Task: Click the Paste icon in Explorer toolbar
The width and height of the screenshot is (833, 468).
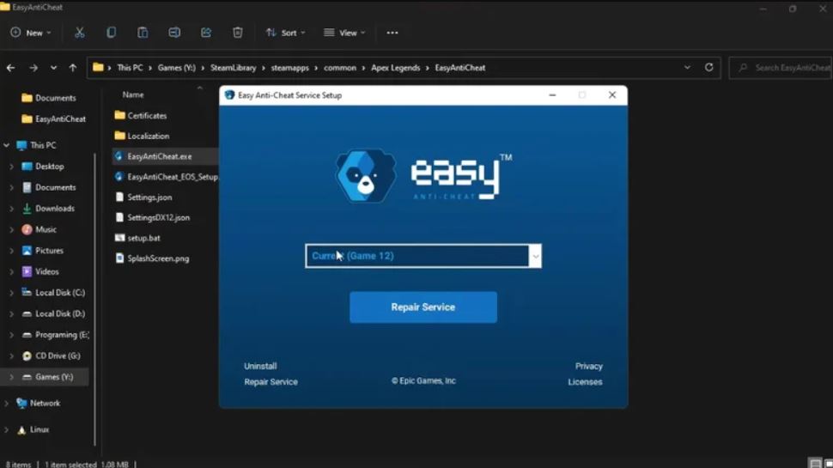Action: click(143, 33)
